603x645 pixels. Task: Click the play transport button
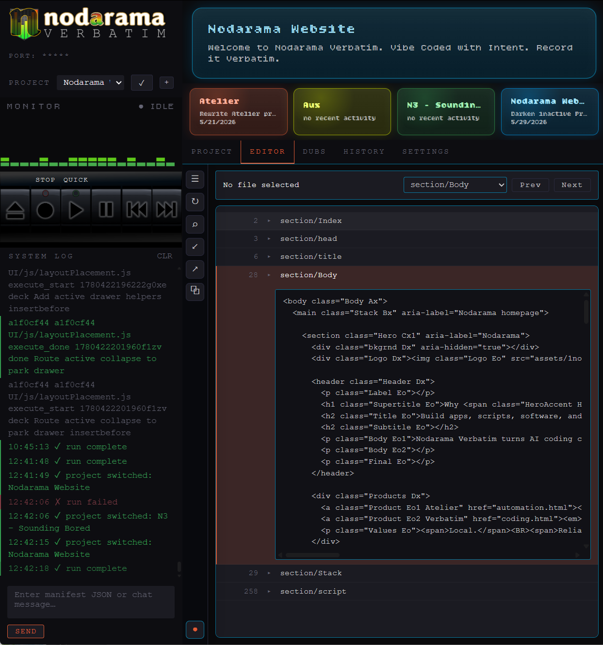coord(76,210)
